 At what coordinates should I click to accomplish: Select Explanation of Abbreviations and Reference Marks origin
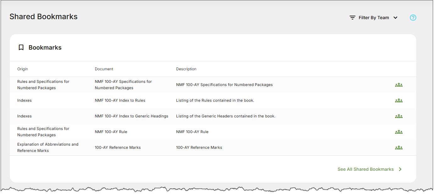tap(48, 148)
